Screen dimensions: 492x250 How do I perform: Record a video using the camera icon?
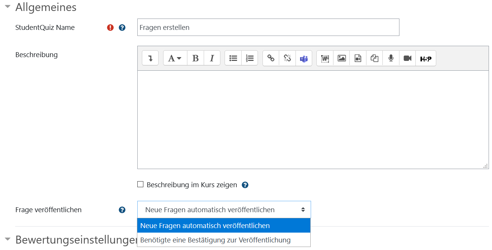tap(407, 58)
